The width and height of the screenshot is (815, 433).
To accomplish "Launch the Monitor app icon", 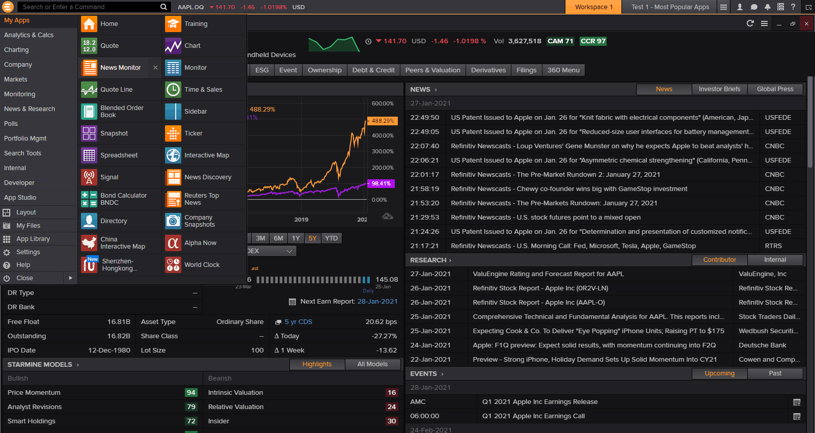I will (x=173, y=68).
